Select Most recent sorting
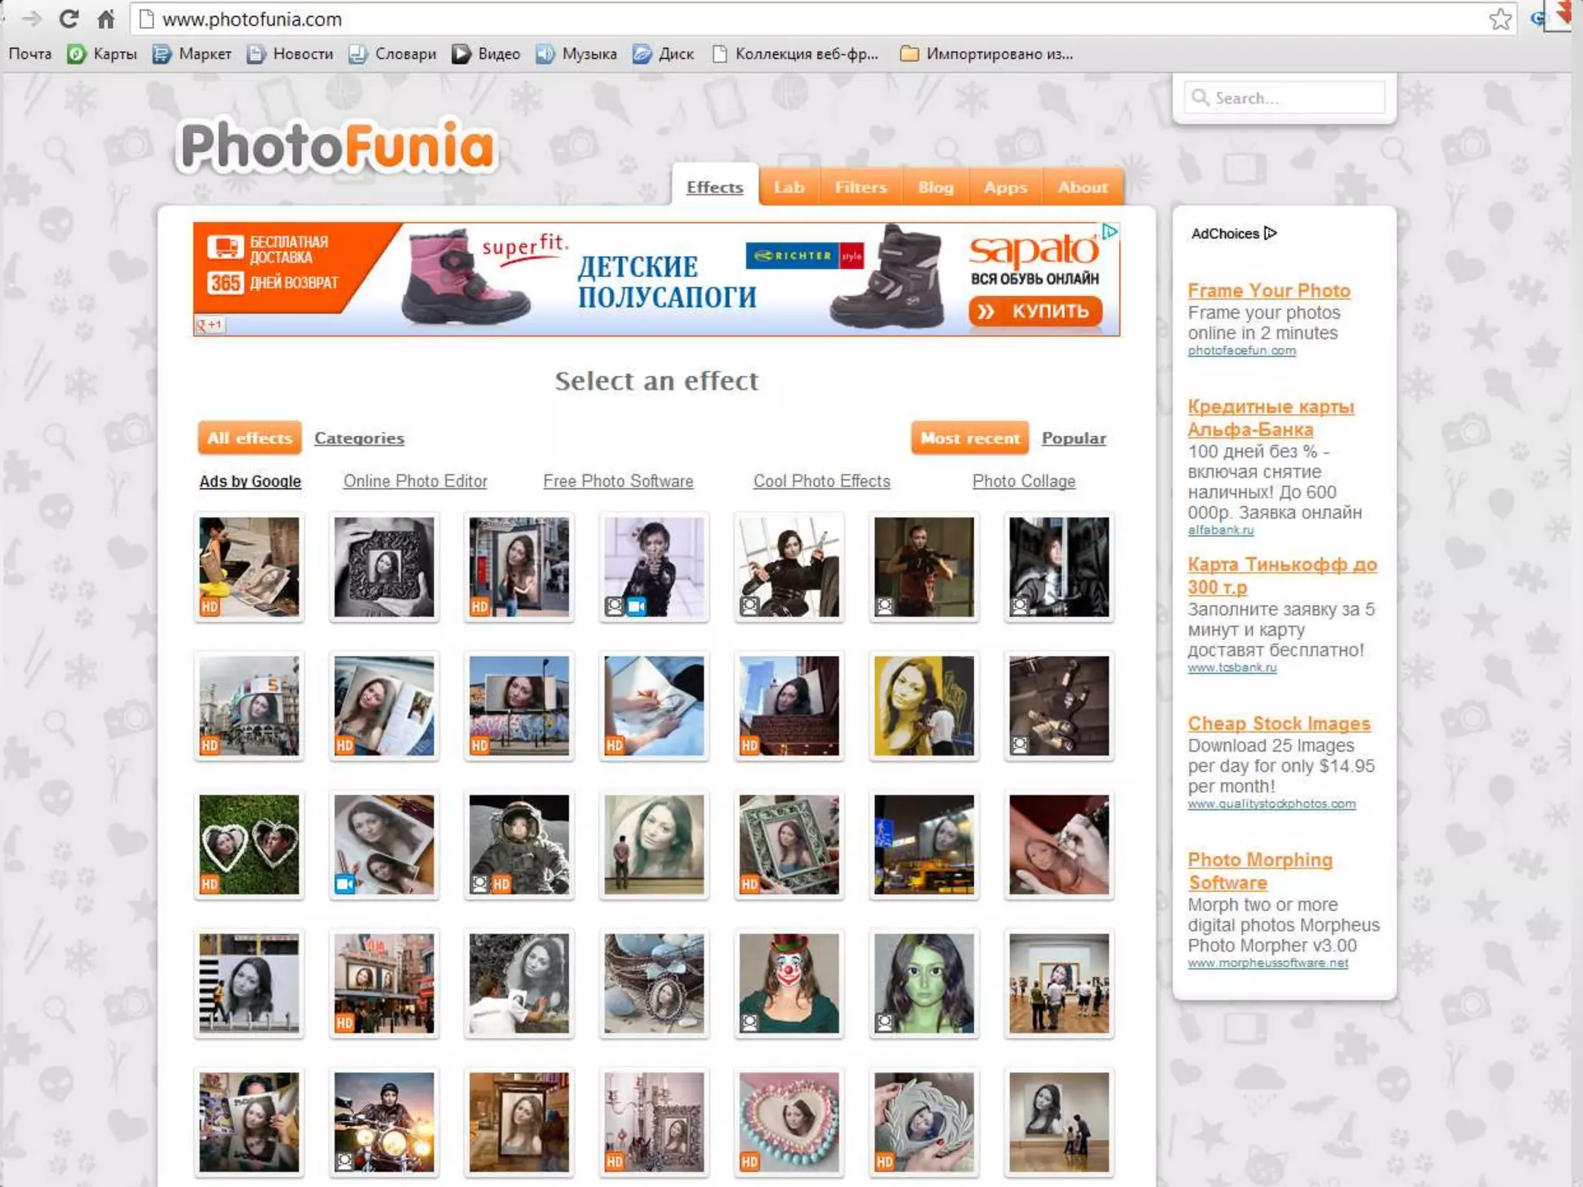The image size is (1583, 1187). (969, 438)
